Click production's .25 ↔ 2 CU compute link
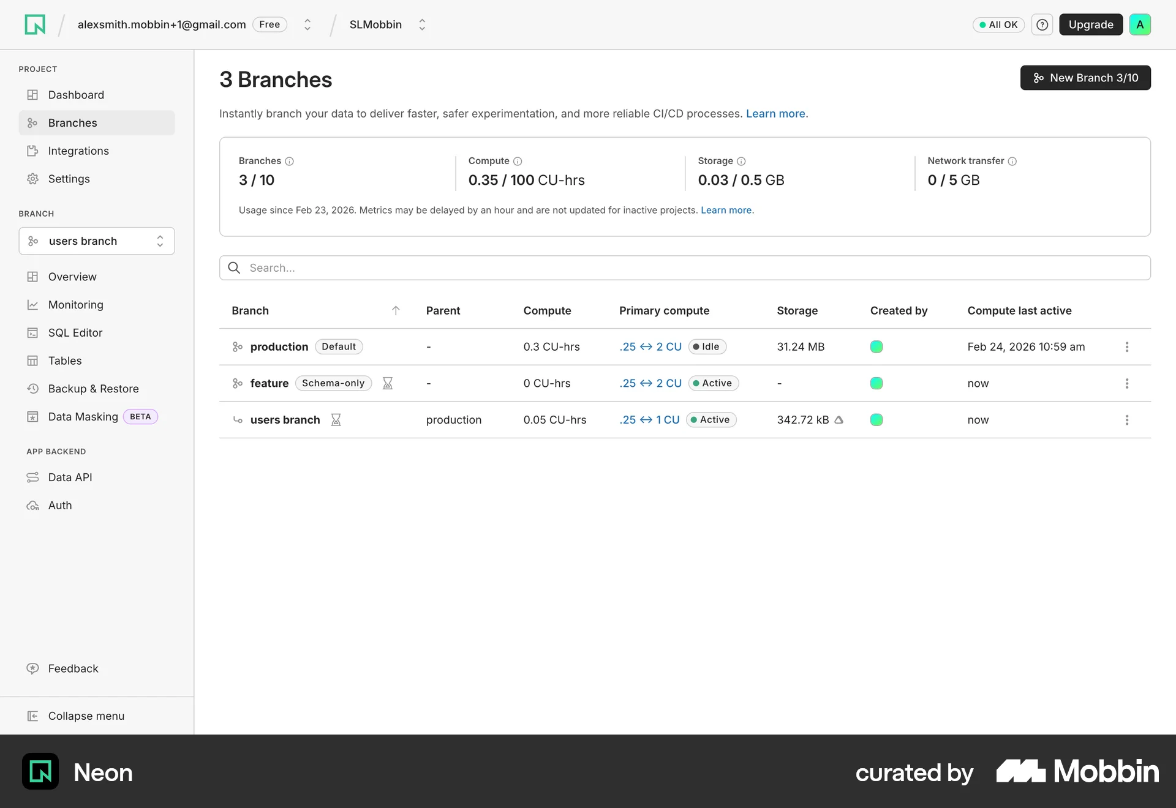 click(650, 347)
